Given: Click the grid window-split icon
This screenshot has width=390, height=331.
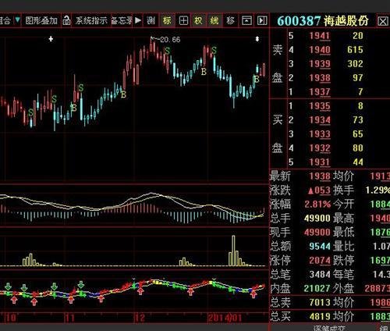Looking at the screenshot, I should tap(183, 20).
